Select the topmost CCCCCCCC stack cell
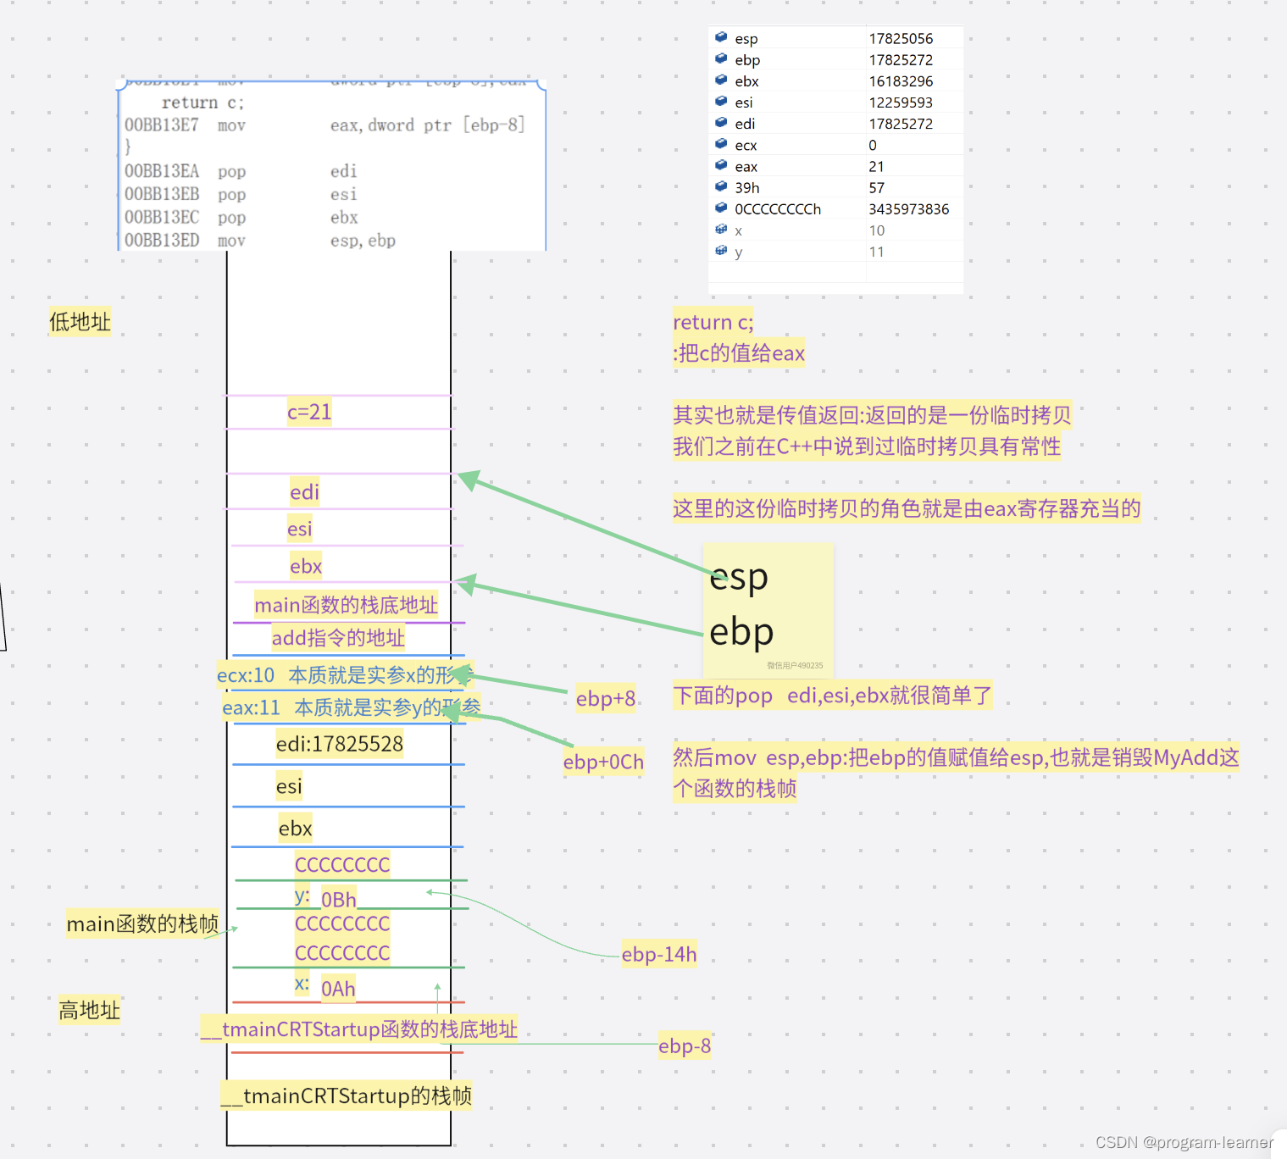 [x=342, y=865]
